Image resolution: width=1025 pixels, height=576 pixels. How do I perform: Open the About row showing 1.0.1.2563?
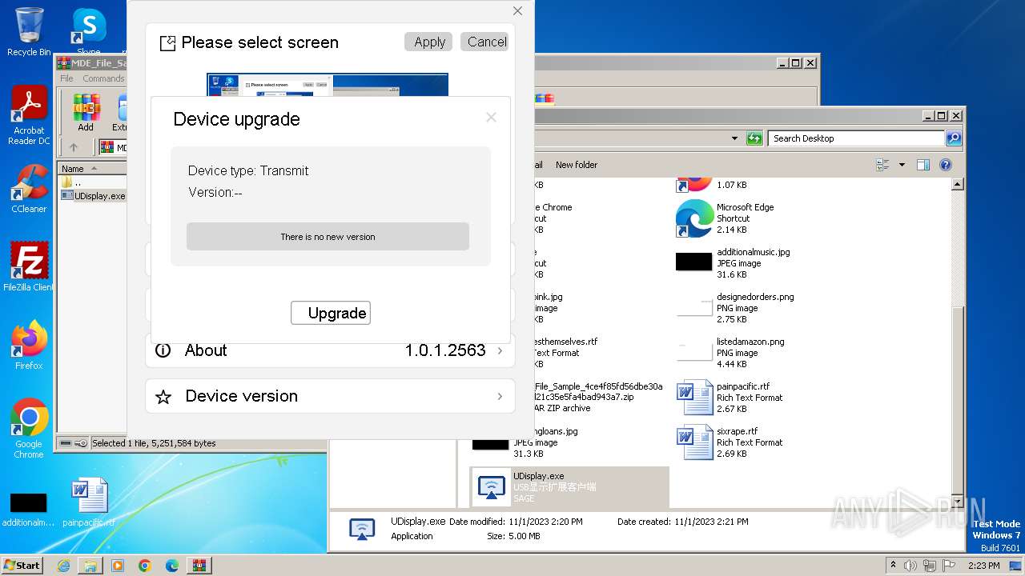329,350
